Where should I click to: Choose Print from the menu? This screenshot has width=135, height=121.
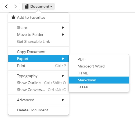pyautogui.click(x=38, y=66)
